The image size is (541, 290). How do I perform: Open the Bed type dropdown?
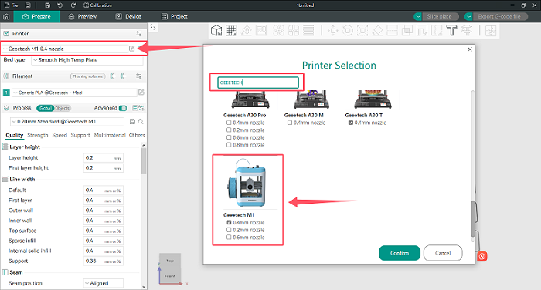pos(87,60)
